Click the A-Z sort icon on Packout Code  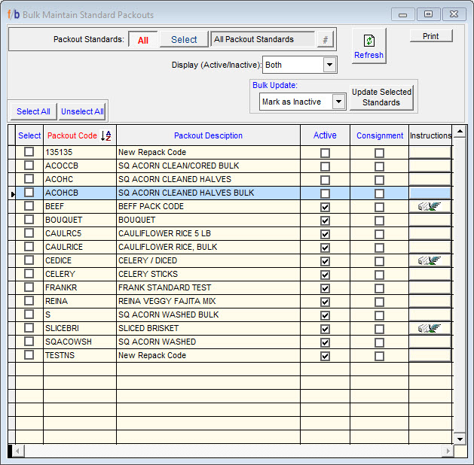tap(106, 135)
